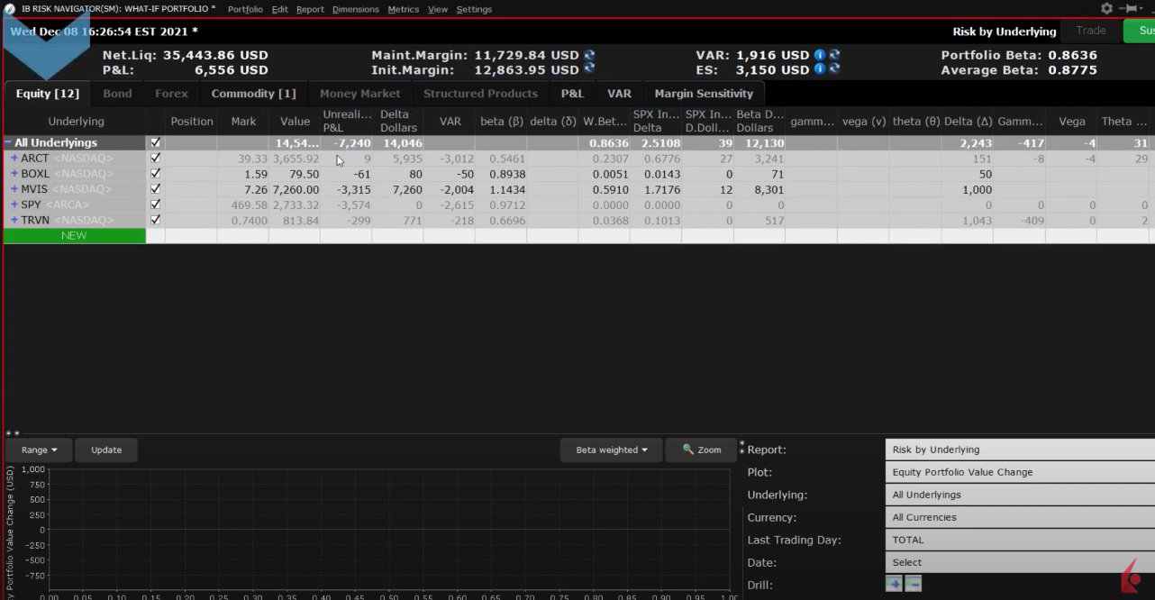1155x600 pixels.
Task: Open settings gear in title bar
Action: (1106, 9)
